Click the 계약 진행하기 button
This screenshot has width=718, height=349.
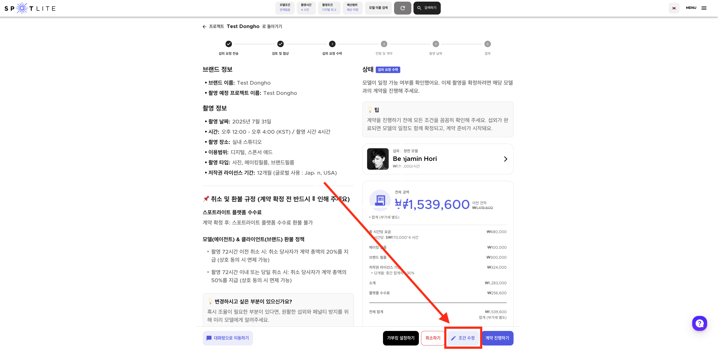point(497,338)
